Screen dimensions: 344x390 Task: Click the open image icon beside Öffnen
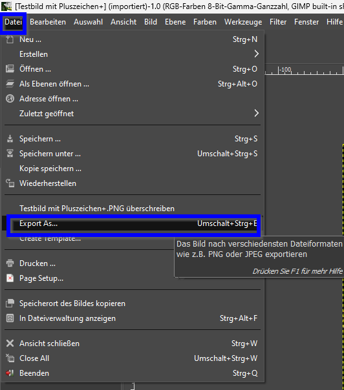click(x=10, y=69)
